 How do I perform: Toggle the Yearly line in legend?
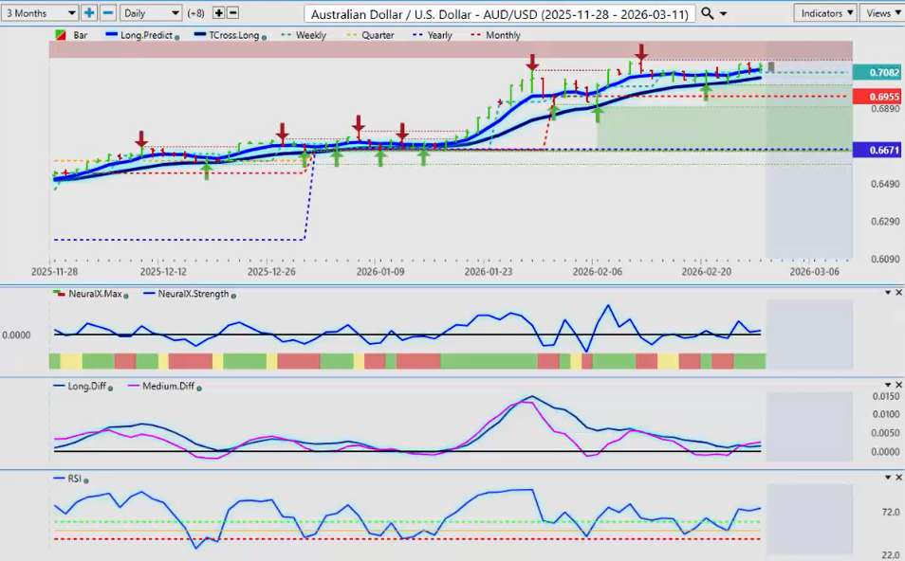click(x=440, y=35)
